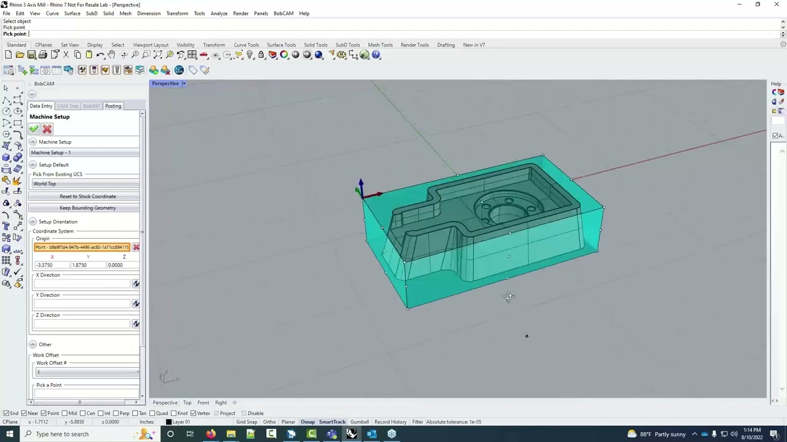Pick X Direction geometry with the selector icon
This screenshot has width=787, height=442.
pos(136,284)
